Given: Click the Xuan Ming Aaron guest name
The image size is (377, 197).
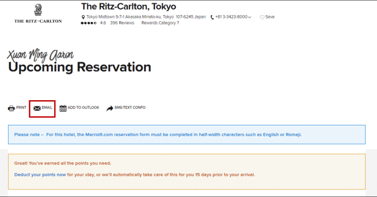Looking at the screenshot, I should (x=41, y=55).
